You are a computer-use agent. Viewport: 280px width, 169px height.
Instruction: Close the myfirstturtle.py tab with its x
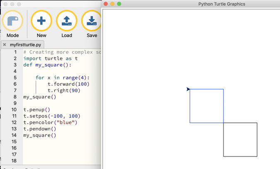tap(5, 44)
